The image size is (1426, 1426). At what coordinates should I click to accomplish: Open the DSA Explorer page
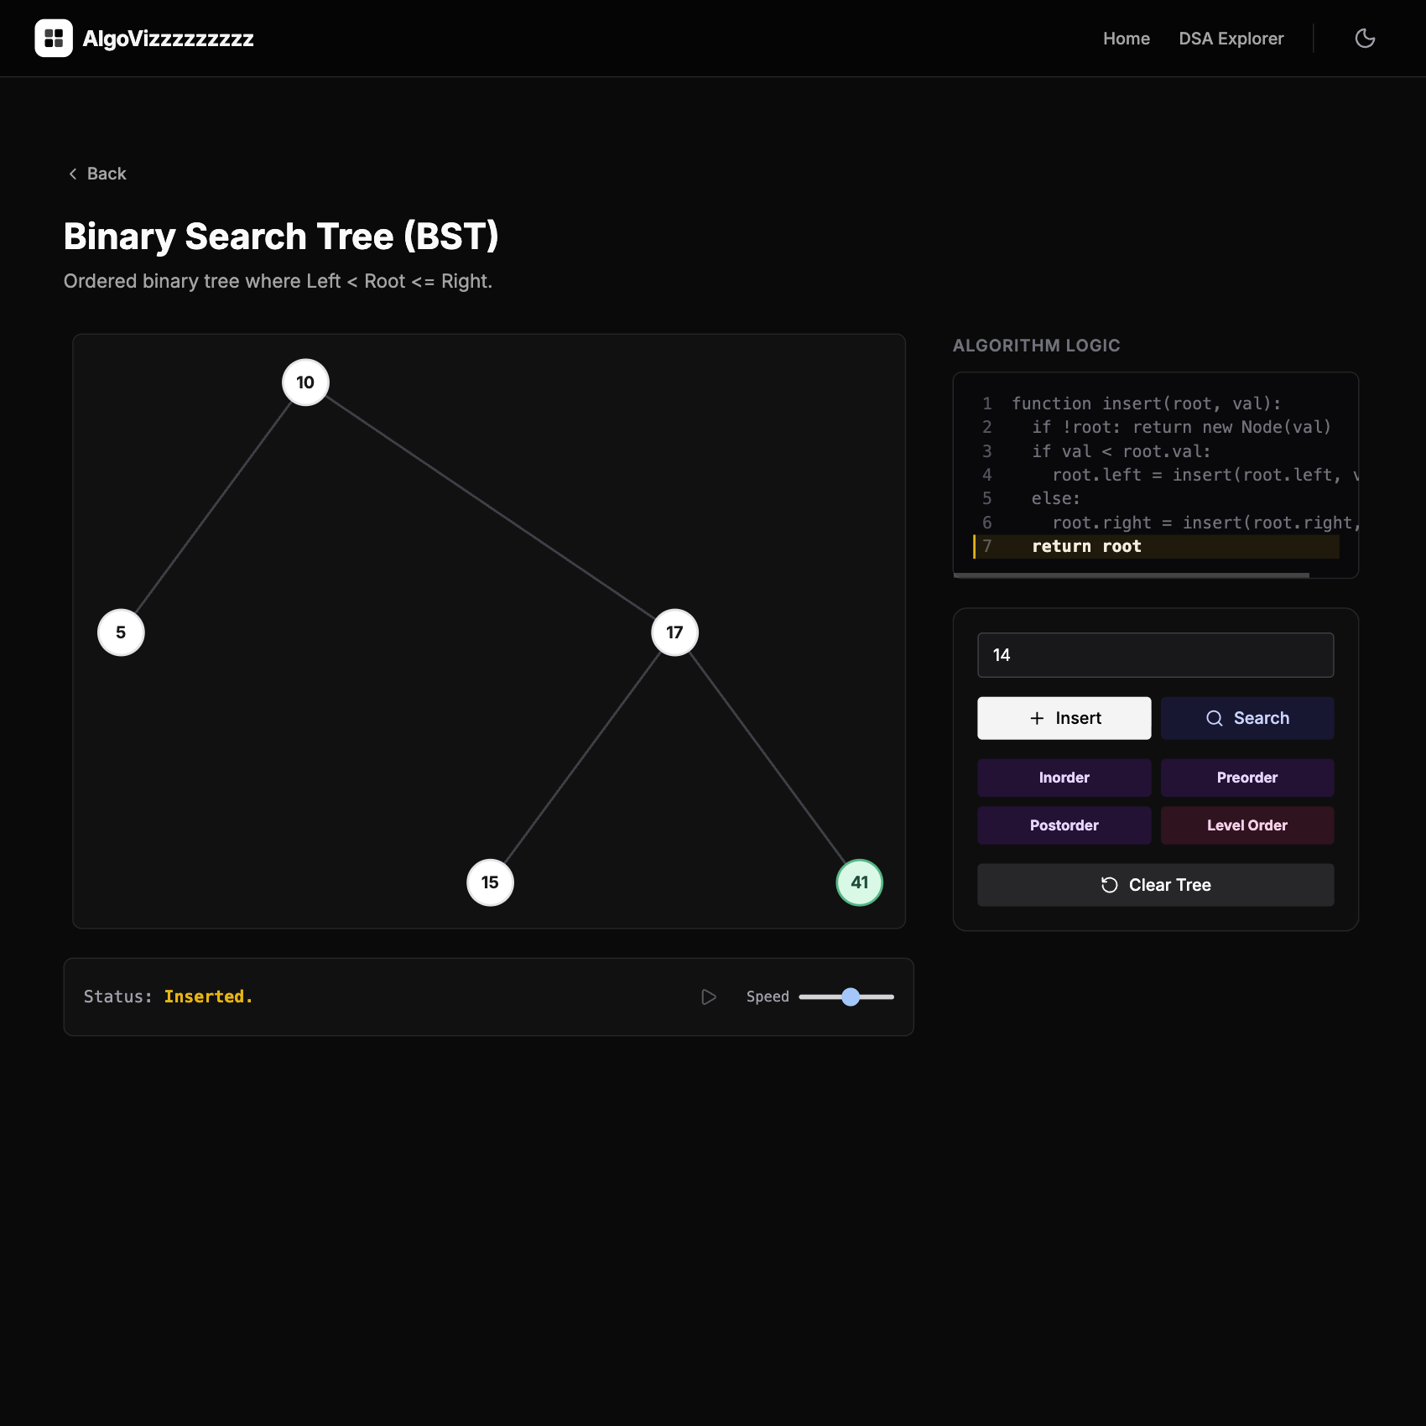(1231, 39)
